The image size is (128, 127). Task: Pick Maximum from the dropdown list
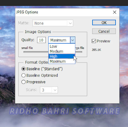pyautogui.click(x=62, y=61)
